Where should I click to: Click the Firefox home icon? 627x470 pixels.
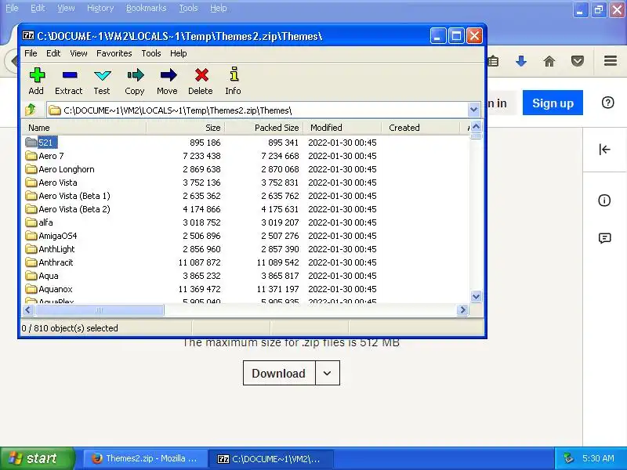(549, 61)
